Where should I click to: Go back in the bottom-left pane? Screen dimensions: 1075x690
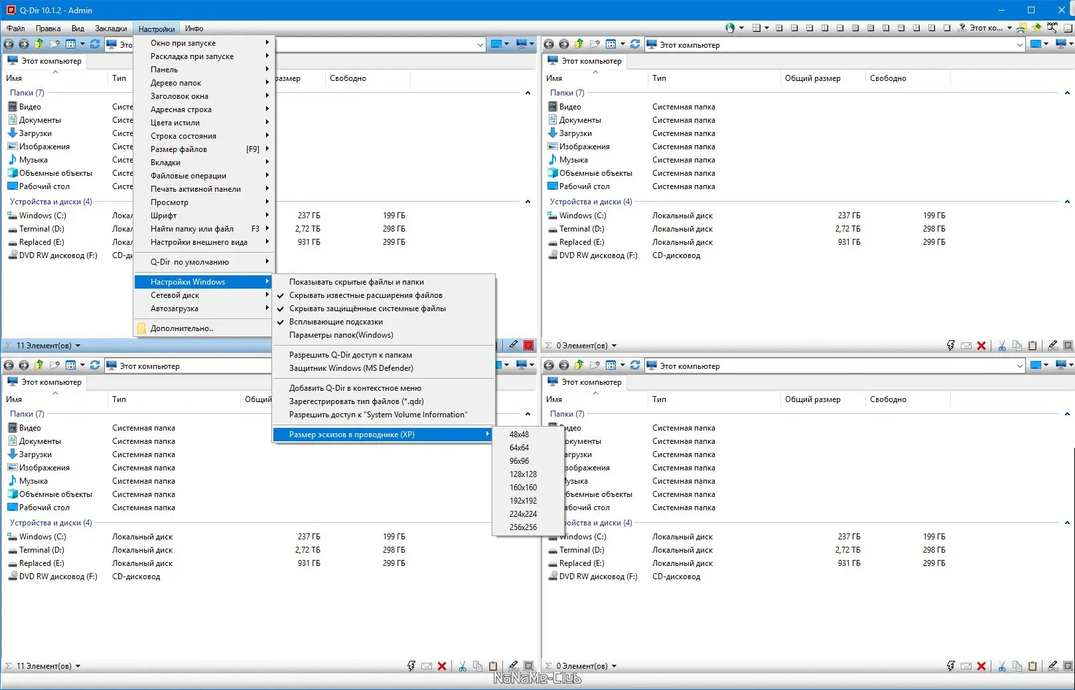9,366
